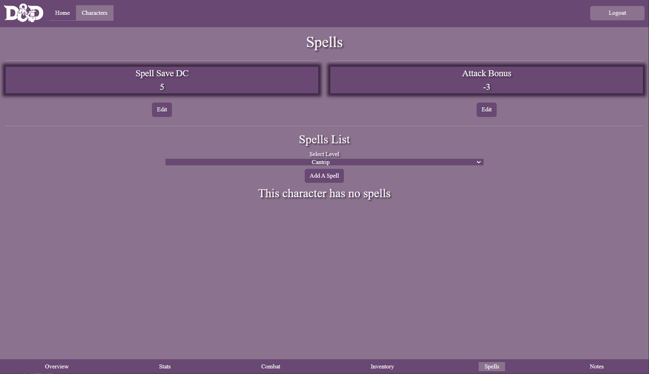Edit the Spell Save DC
This screenshot has width=649, height=374.
point(162,110)
